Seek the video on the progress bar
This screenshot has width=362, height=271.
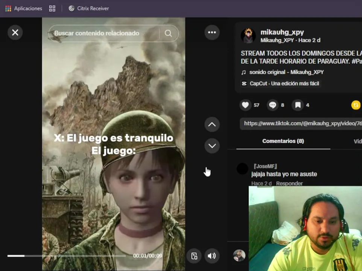pos(67,256)
